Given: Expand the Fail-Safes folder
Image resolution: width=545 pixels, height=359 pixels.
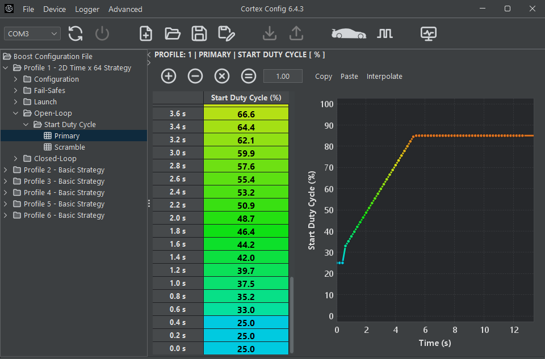Looking at the screenshot, I should (16, 91).
